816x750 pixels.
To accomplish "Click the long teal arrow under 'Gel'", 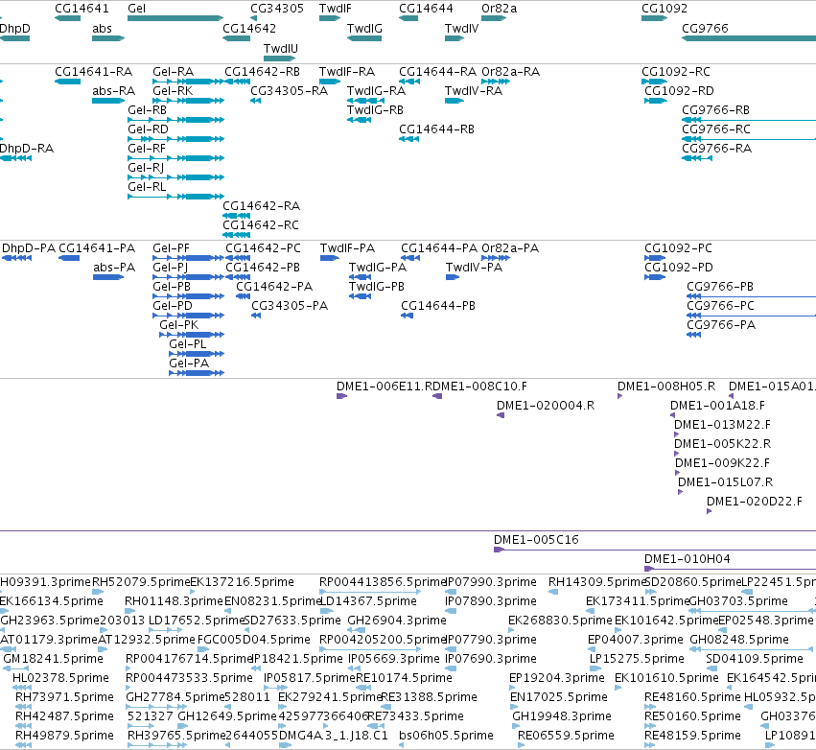I will coord(175,18).
